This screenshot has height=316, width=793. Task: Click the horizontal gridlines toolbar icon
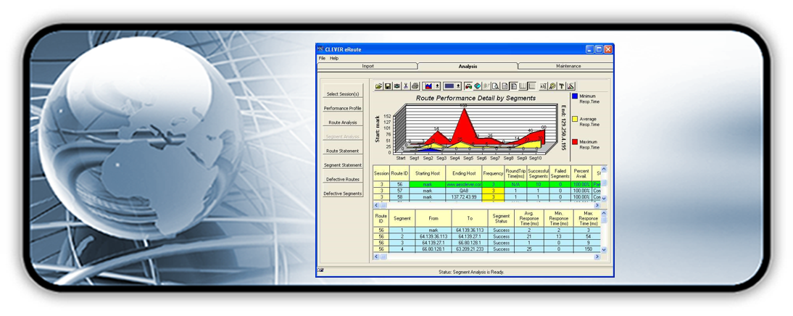click(x=531, y=86)
